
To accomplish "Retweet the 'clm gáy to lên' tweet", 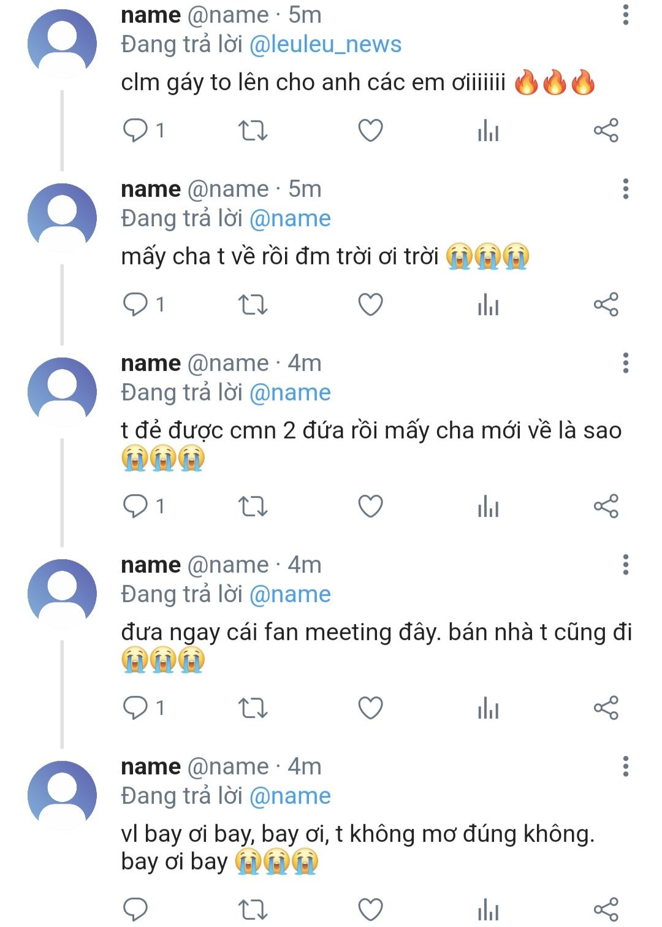I will point(253,131).
